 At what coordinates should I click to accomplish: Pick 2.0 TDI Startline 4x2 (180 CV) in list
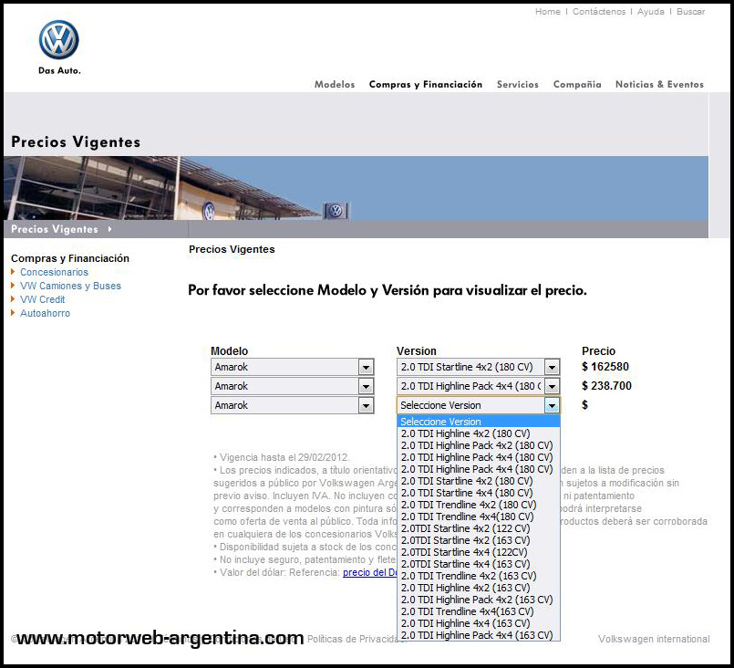(479, 481)
